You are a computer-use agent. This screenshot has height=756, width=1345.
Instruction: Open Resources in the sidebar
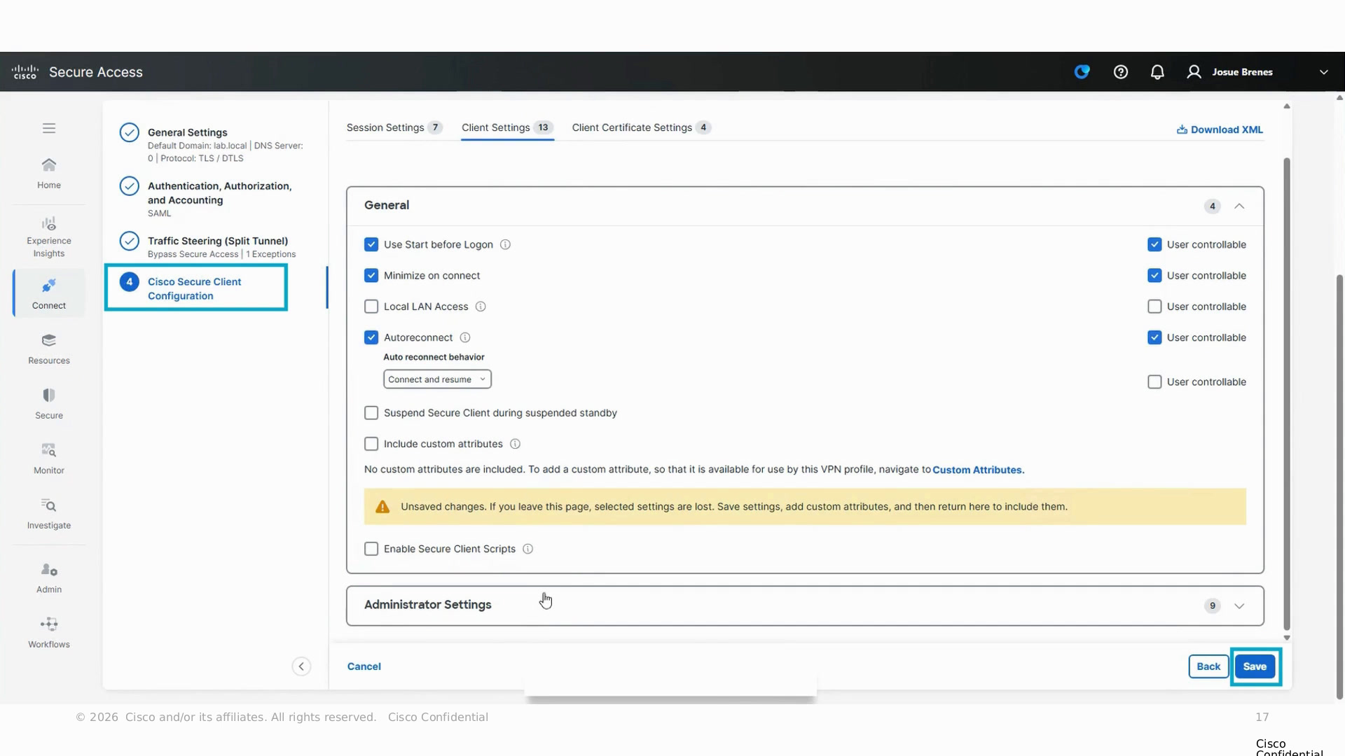click(48, 349)
